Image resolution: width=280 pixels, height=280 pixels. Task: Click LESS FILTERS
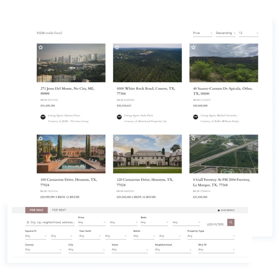(x=215, y=224)
